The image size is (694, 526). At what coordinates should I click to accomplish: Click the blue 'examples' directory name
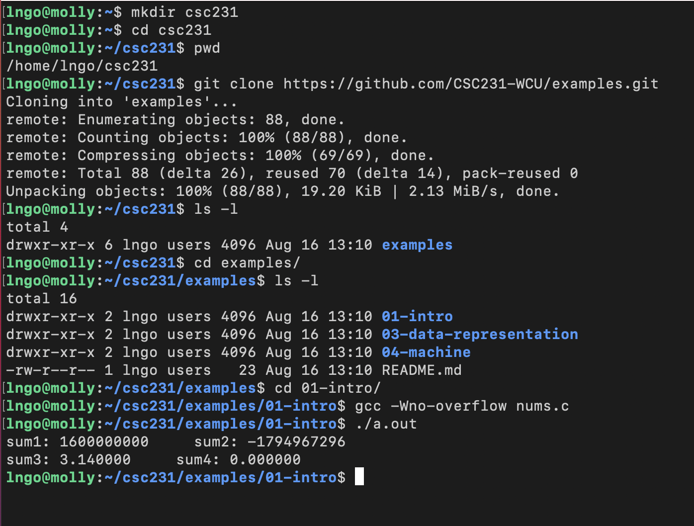point(417,245)
